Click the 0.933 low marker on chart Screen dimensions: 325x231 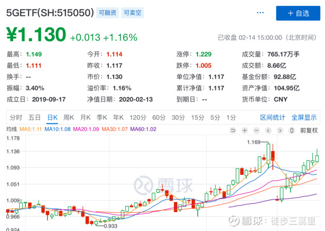point(110,226)
